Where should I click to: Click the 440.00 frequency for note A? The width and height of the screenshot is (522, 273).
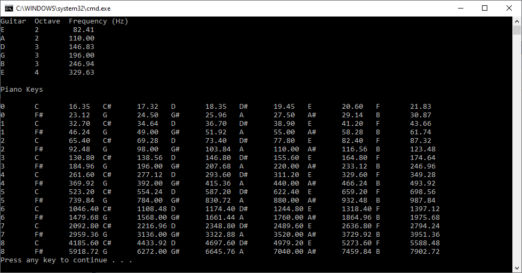point(284,183)
